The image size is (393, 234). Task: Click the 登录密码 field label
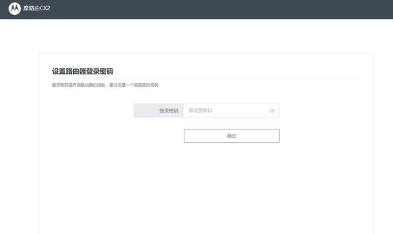pyautogui.click(x=169, y=110)
